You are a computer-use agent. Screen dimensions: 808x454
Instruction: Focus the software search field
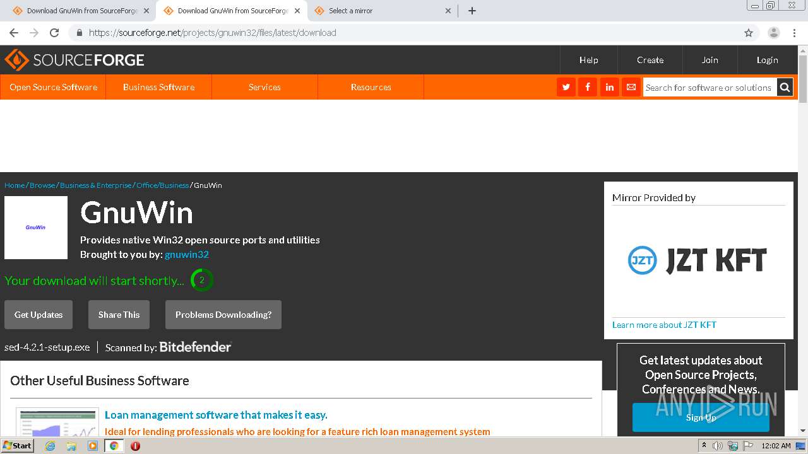[x=710, y=88]
